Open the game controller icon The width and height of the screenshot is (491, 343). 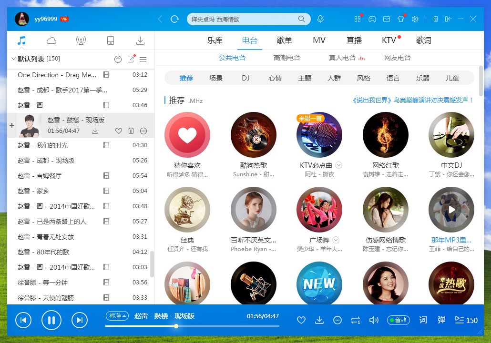point(372,19)
